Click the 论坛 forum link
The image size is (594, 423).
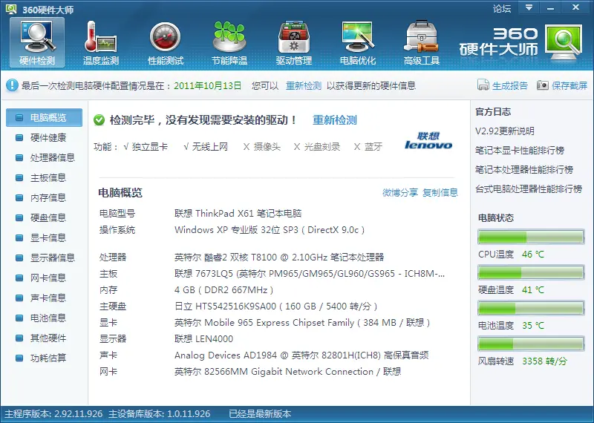[x=502, y=8]
